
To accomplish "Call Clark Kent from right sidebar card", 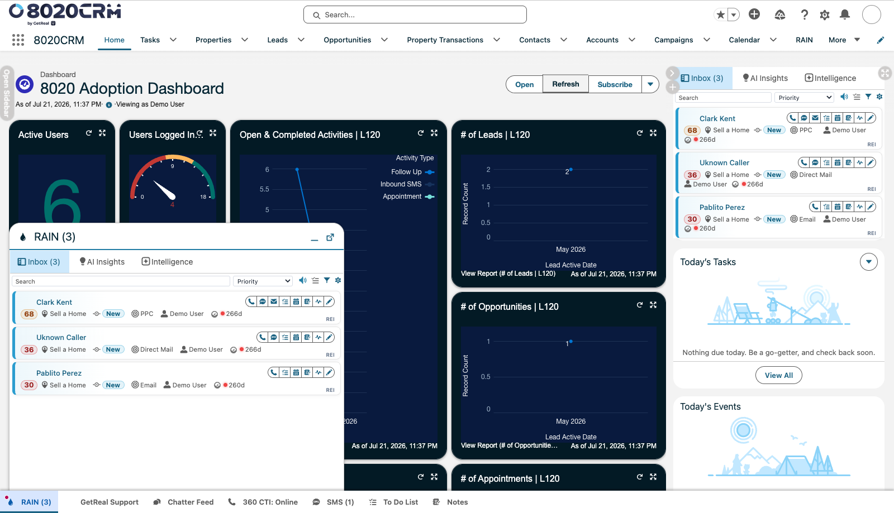I will [793, 118].
